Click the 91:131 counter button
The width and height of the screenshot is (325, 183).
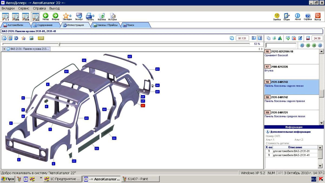(x=242, y=38)
